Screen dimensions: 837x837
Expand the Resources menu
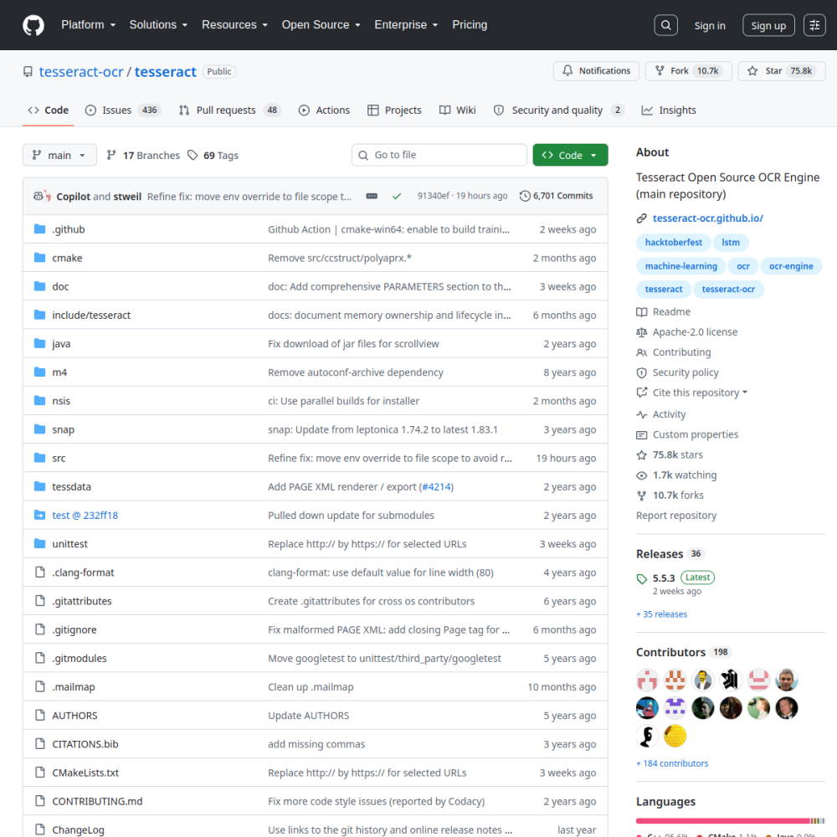click(234, 25)
